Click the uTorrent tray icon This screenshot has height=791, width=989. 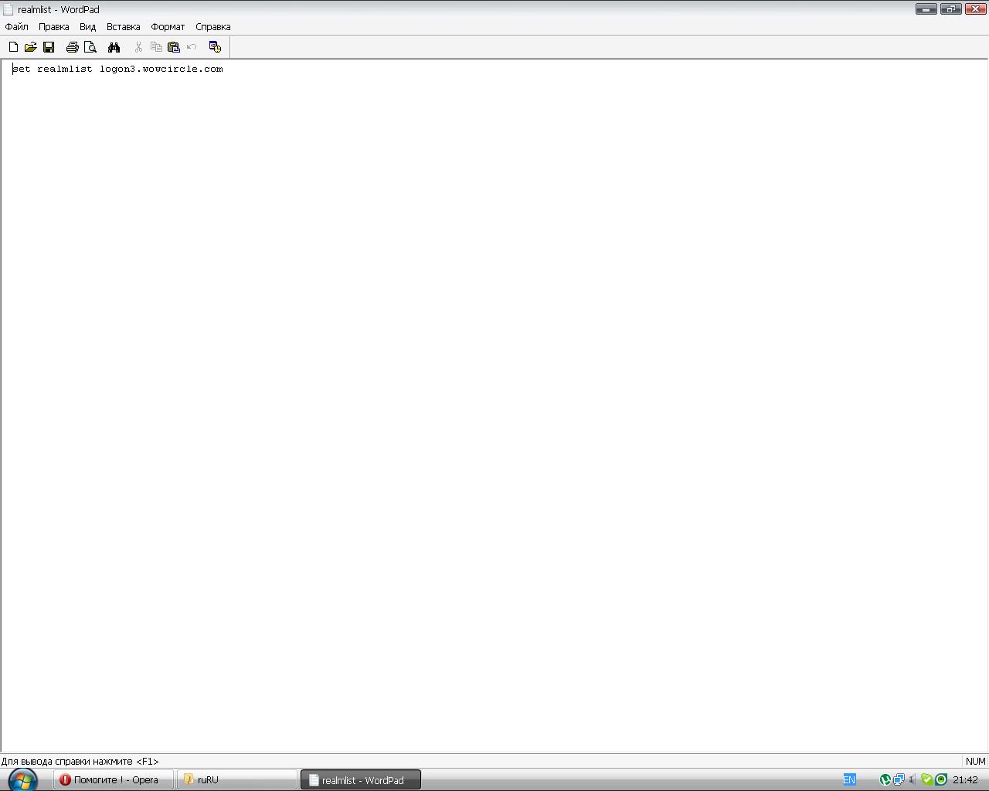pos(885,780)
